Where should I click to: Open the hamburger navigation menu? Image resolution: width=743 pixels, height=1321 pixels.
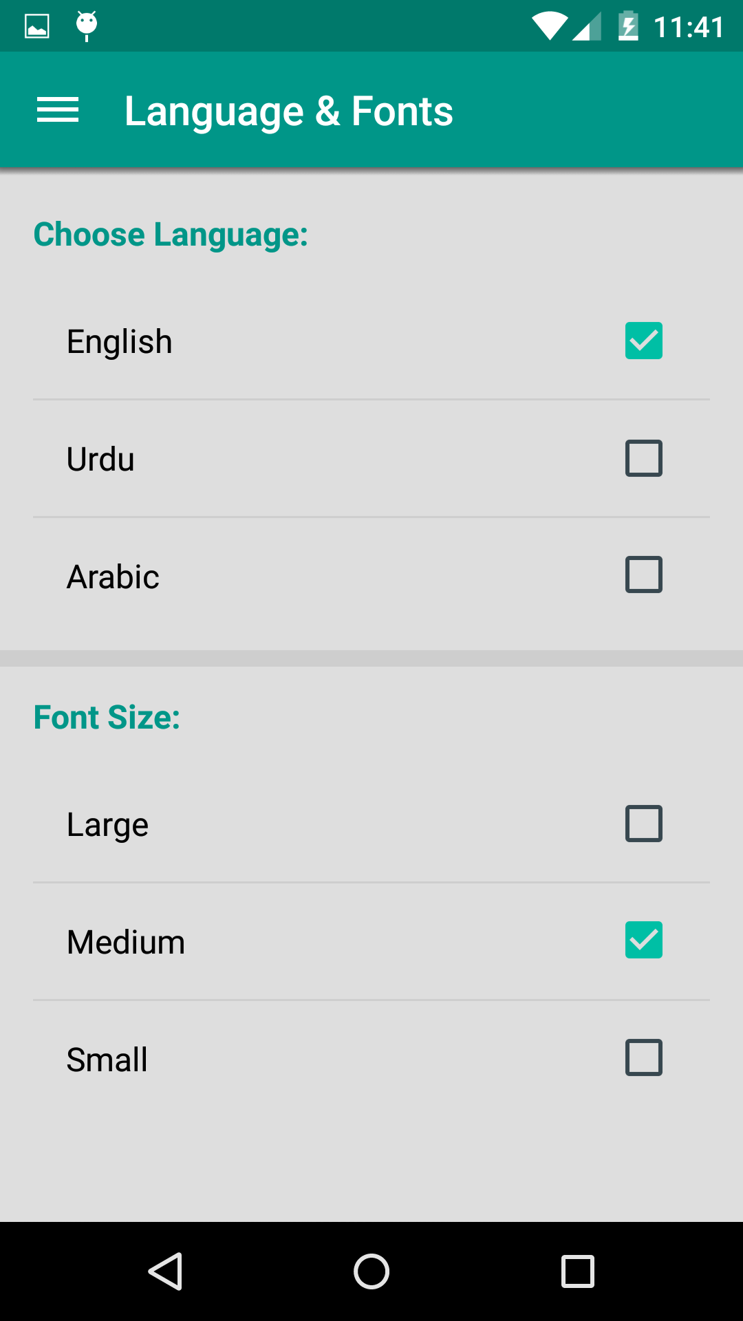pos(58,110)
